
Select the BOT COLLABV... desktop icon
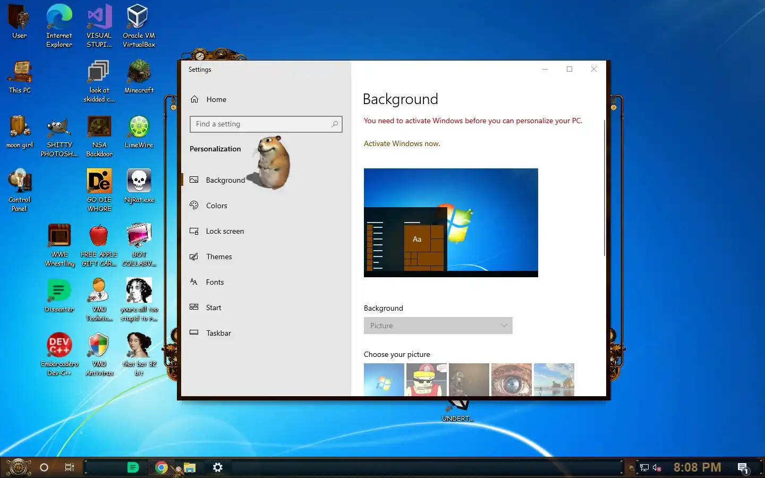pyautogui.click(x=139, y=245)
